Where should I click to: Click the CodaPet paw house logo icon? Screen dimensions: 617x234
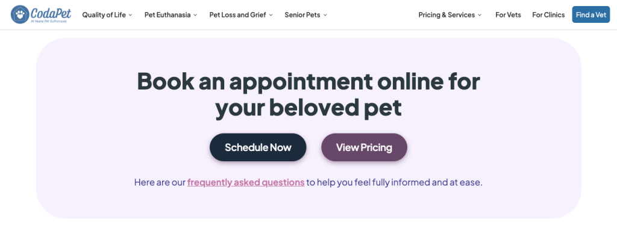[x=20, y=14]
